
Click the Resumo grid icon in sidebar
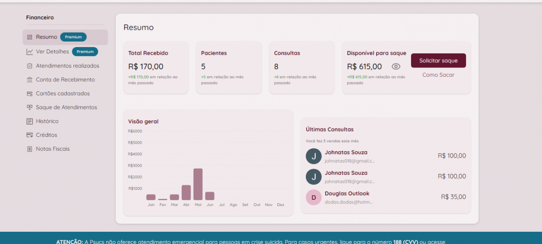(x=29, y=37)
